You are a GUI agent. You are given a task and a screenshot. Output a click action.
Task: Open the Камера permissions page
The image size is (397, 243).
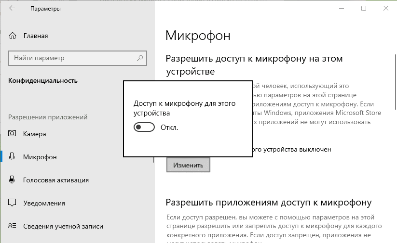click(x=34, y=134)
